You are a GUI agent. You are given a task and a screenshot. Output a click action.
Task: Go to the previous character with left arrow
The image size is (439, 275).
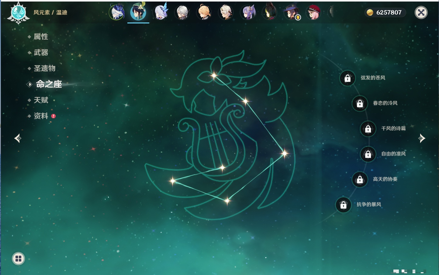point(18,138)
